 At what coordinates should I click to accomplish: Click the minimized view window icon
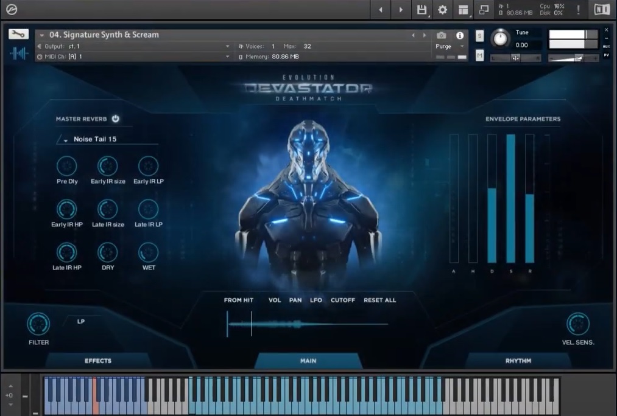click(x=484, y=10)
